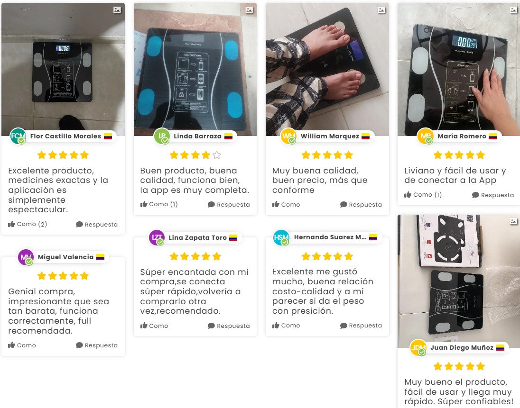Open image icon on Flor Castillo's photo
The image size is (520, 408).
[x=117, y=10]
